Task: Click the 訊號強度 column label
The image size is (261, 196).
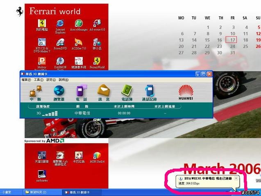Action: click(x=43, y=107)
